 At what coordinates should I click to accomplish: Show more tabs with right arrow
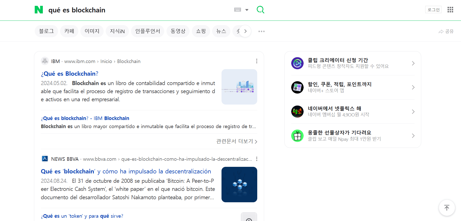245,31
